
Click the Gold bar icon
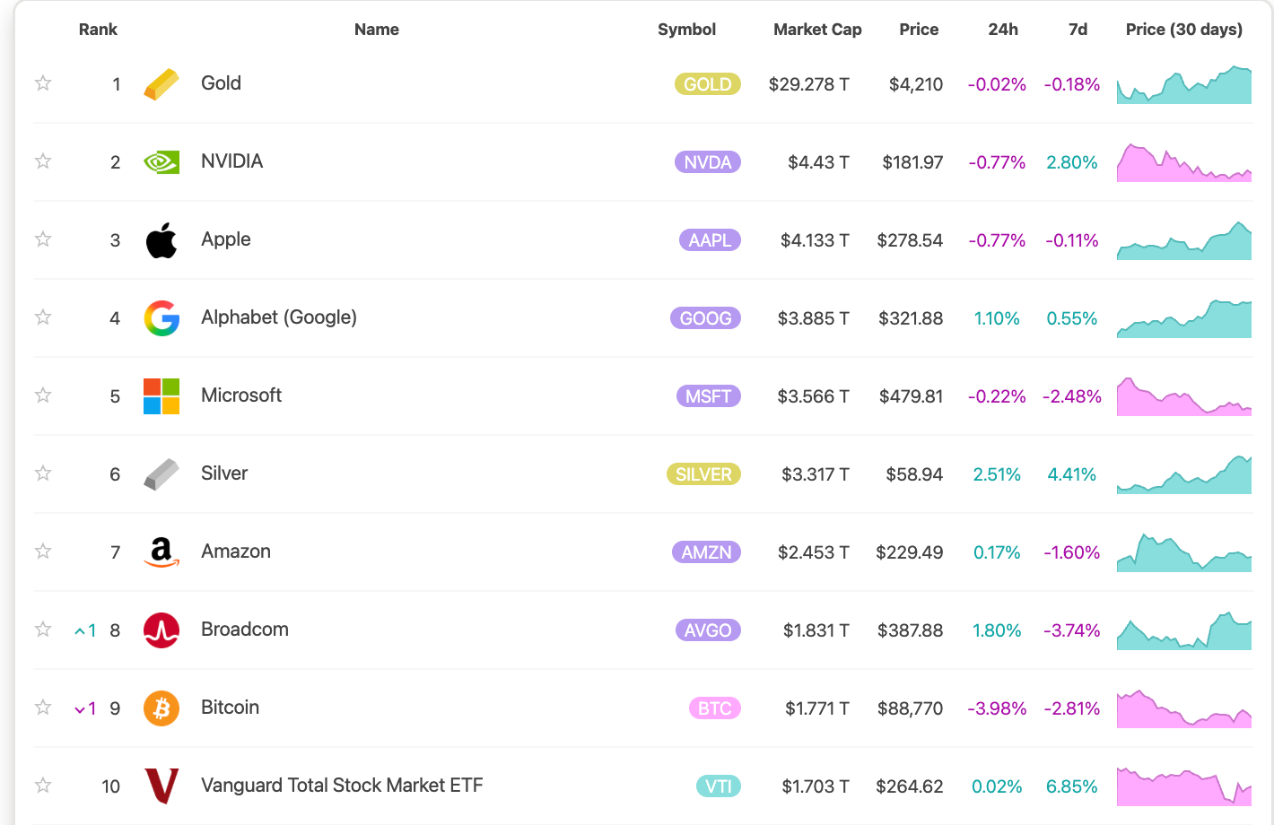click(161, 84)
